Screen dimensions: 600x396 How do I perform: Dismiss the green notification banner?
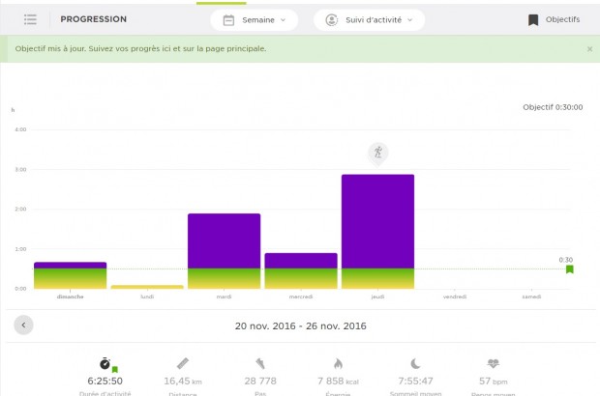[589, 48]
